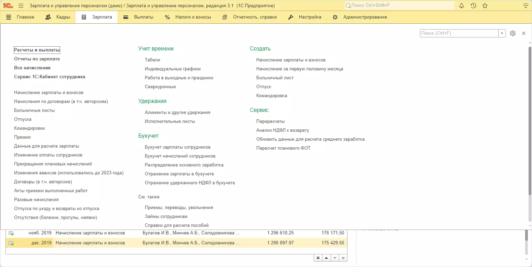Switch to the Главное section
Image resolution: width=532 pixels, height=267 pixels.
click(20, 17)
